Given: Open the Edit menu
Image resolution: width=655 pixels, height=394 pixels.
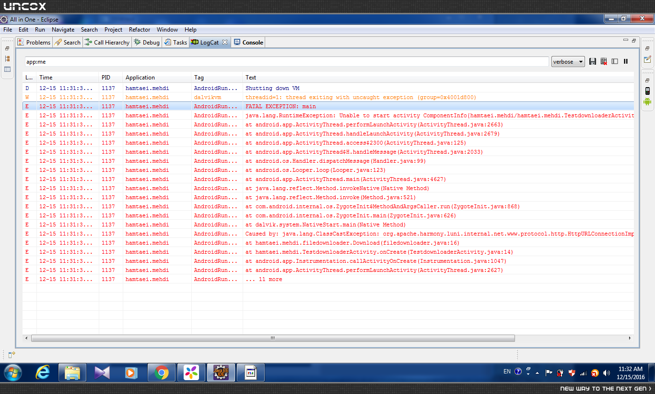Looking at the screenshot, I should click(23, 30).
